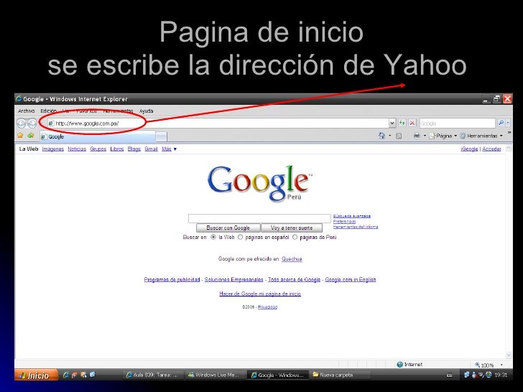Image resolution: width=523 pixels, height=392 pixels.
Task: Open the RSS feeds icon in command bar
Action: [x=399, y=136]
